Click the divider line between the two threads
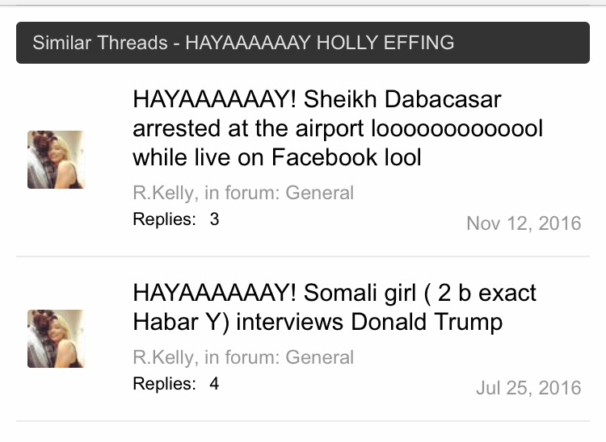The width and height of the screenshot is (606, 442). pyautogui.click(x=303, y=256)
